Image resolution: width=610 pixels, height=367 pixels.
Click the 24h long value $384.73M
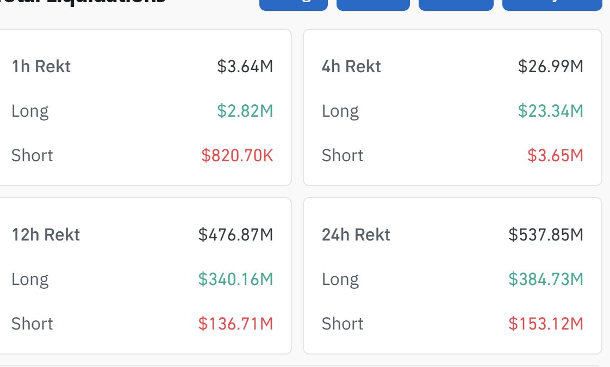(x=546, y=279)
